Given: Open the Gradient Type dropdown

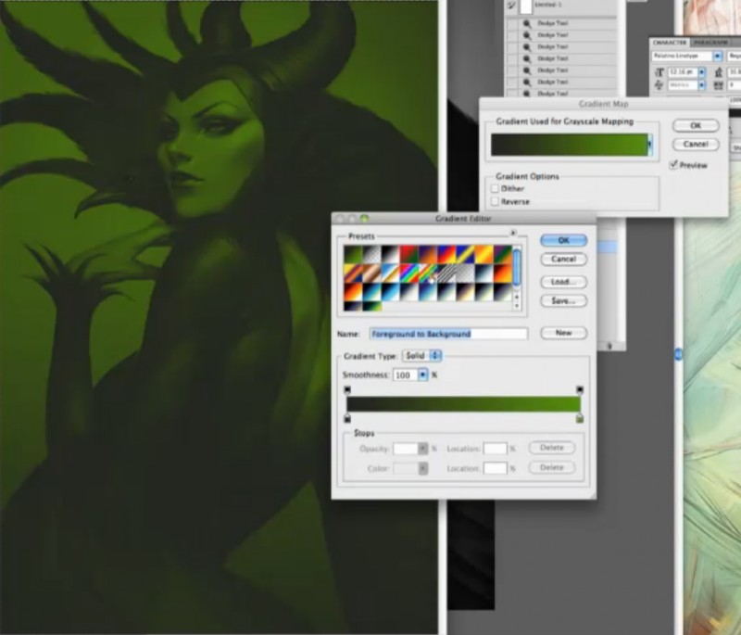Looking at the screenshot, I should 422,356.
